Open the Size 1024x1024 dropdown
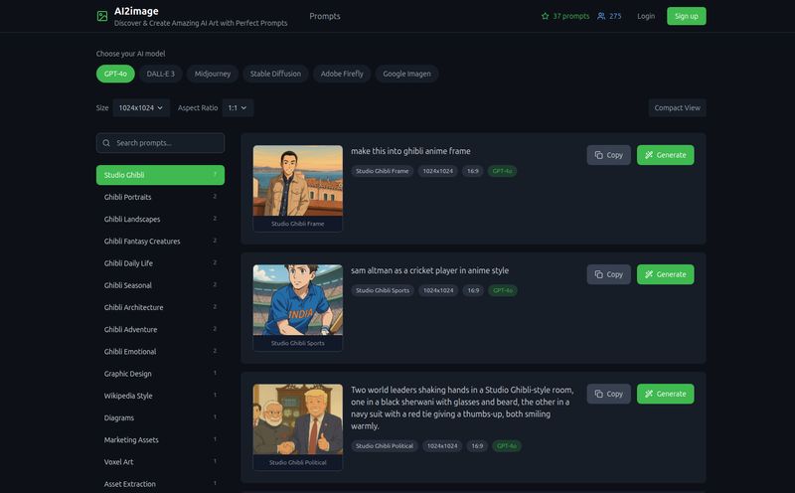Viewport: 795px width, 493px height. click(x=141, y=108)
